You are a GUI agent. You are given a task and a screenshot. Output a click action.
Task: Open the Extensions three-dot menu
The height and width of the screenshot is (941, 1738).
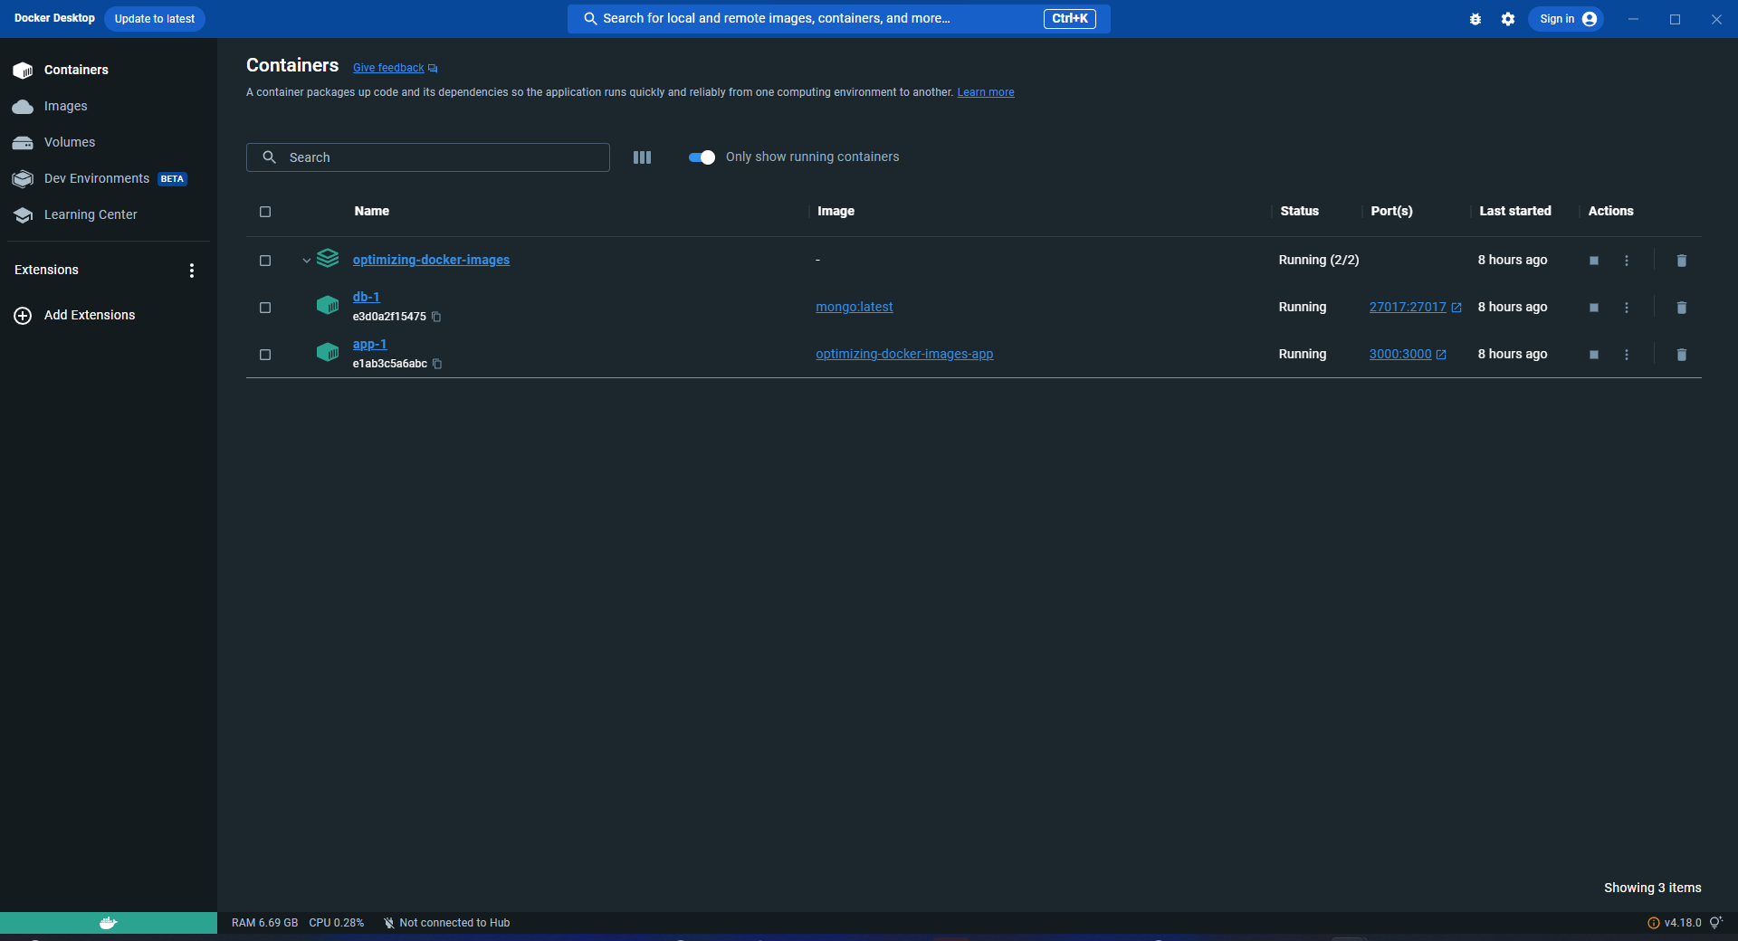point(191,271)
